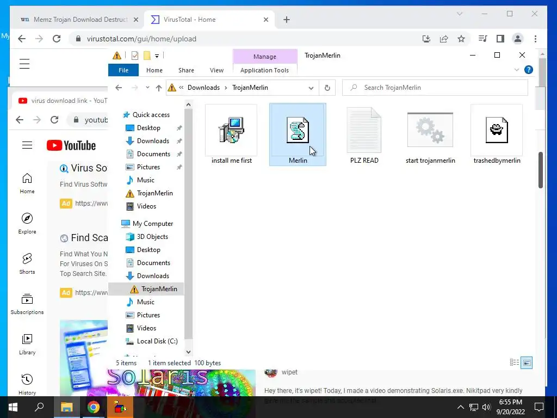Click the Properties quick access toolbar icon
This screenshot has height=418, width=557.
click(135, 56)
